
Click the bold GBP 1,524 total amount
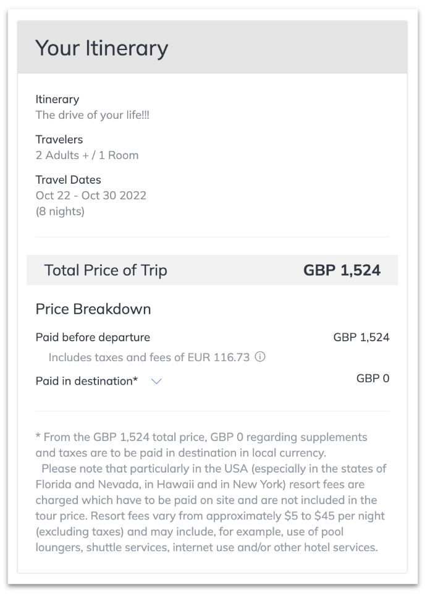pos(342,270)
